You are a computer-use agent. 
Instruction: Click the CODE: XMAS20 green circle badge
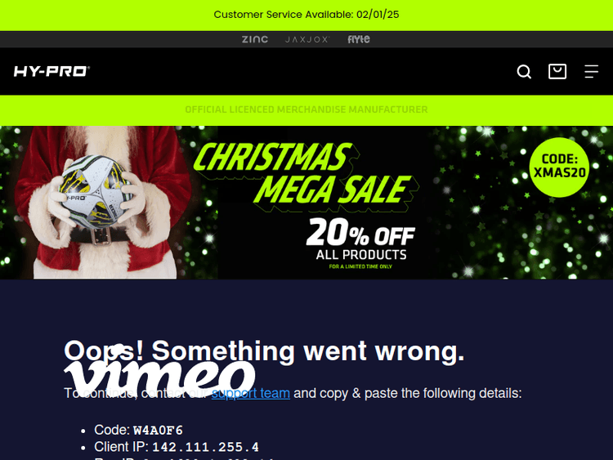point(559,167)
